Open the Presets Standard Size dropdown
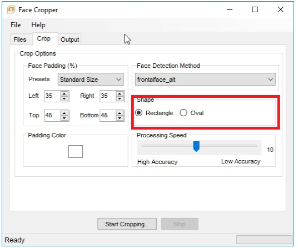This screenshot has width=298, height=248. coord(91,80)
